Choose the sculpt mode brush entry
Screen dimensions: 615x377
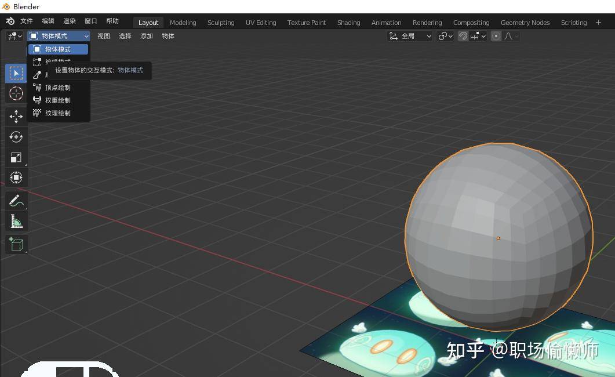pos(37,75)
